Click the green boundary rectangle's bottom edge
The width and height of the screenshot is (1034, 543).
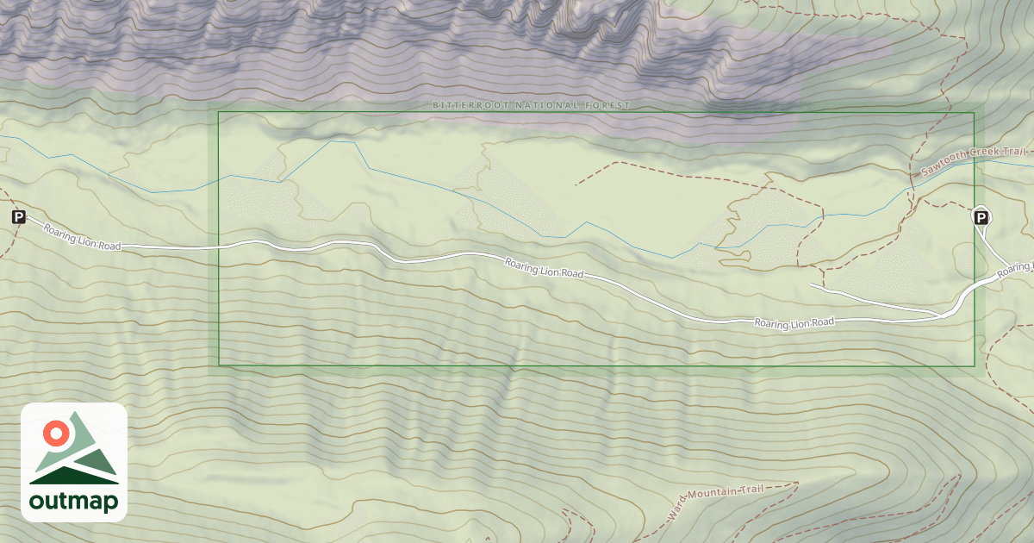596,365
